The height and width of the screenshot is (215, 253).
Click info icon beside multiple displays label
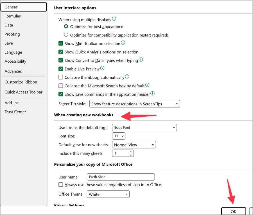pyautogui.click(x=114, y=19)
